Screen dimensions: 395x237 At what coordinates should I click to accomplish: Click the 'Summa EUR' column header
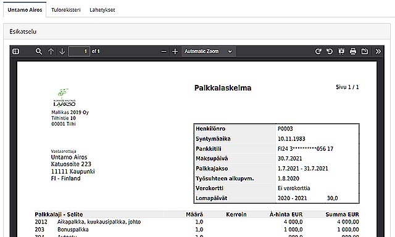[342, 214]
